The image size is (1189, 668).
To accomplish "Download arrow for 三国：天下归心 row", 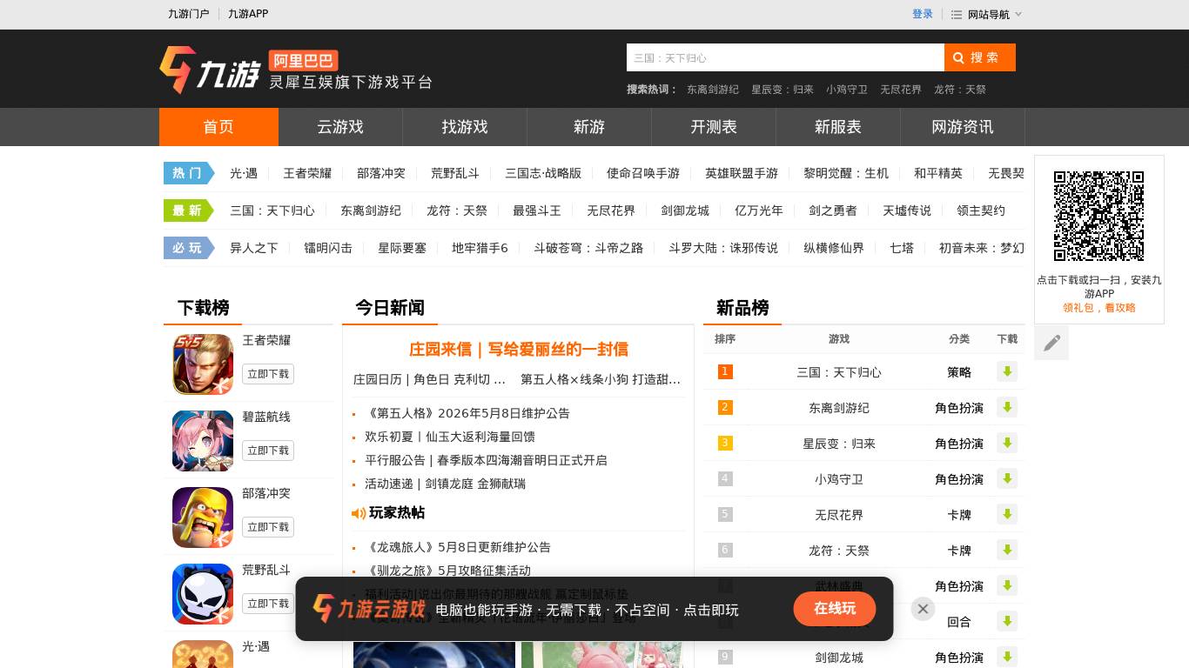I will click(x=1007, y=371).
